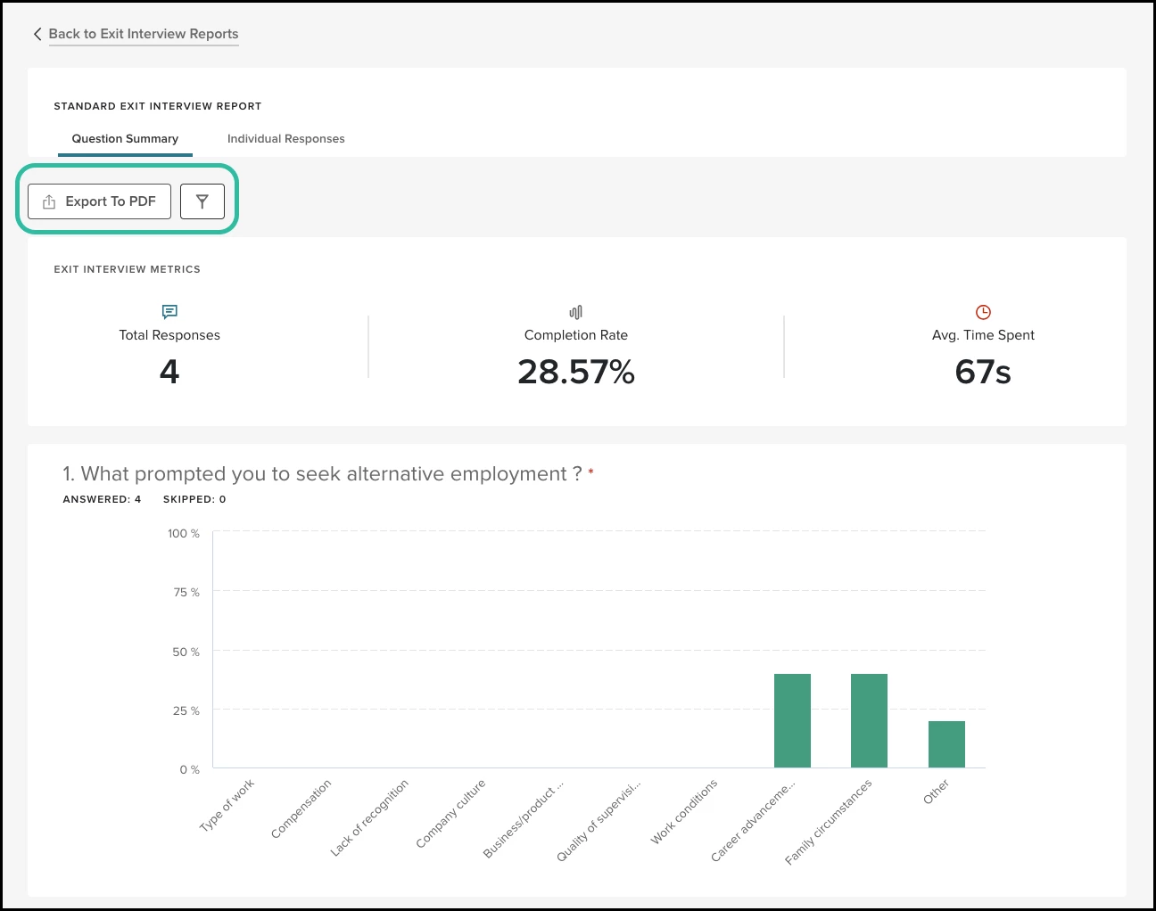This screenshot has height=911, width=1156.
Task: Click the back chevron arrow icon
Action: (x=37, y=34)
